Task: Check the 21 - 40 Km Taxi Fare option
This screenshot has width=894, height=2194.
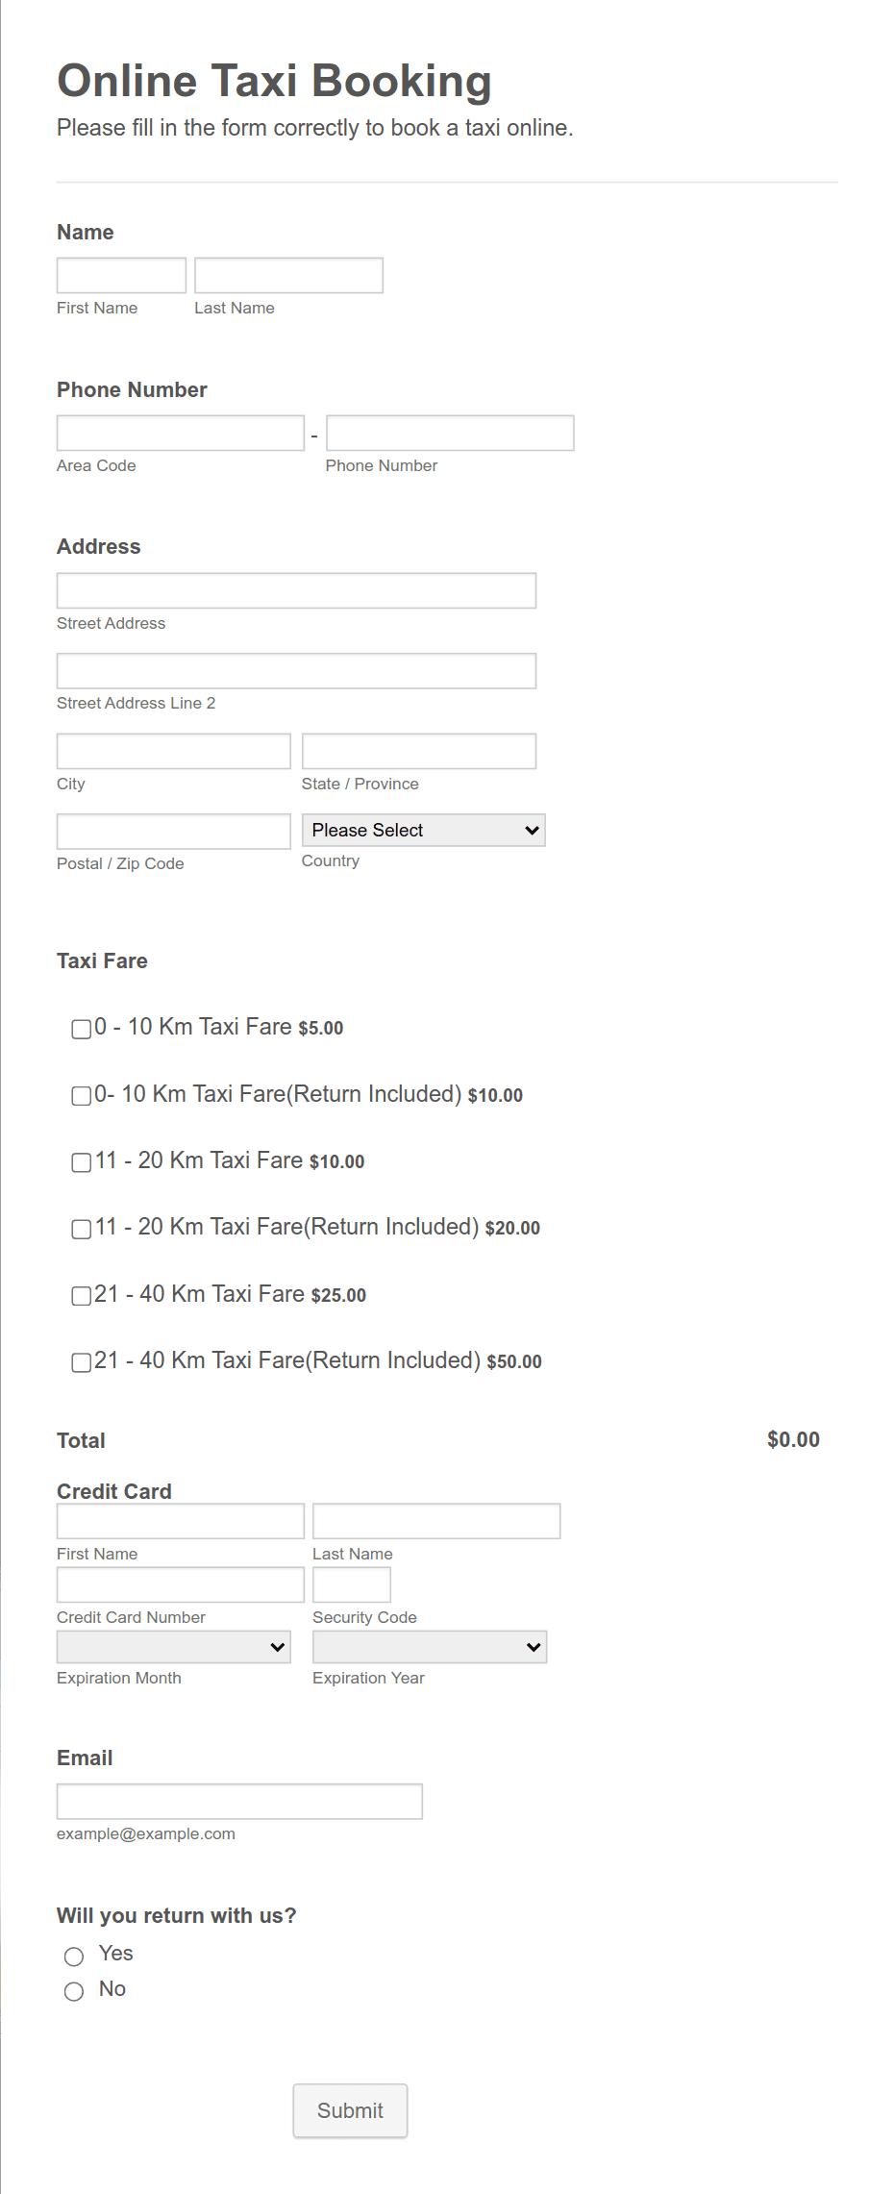Action: (x=81, y=1296)
